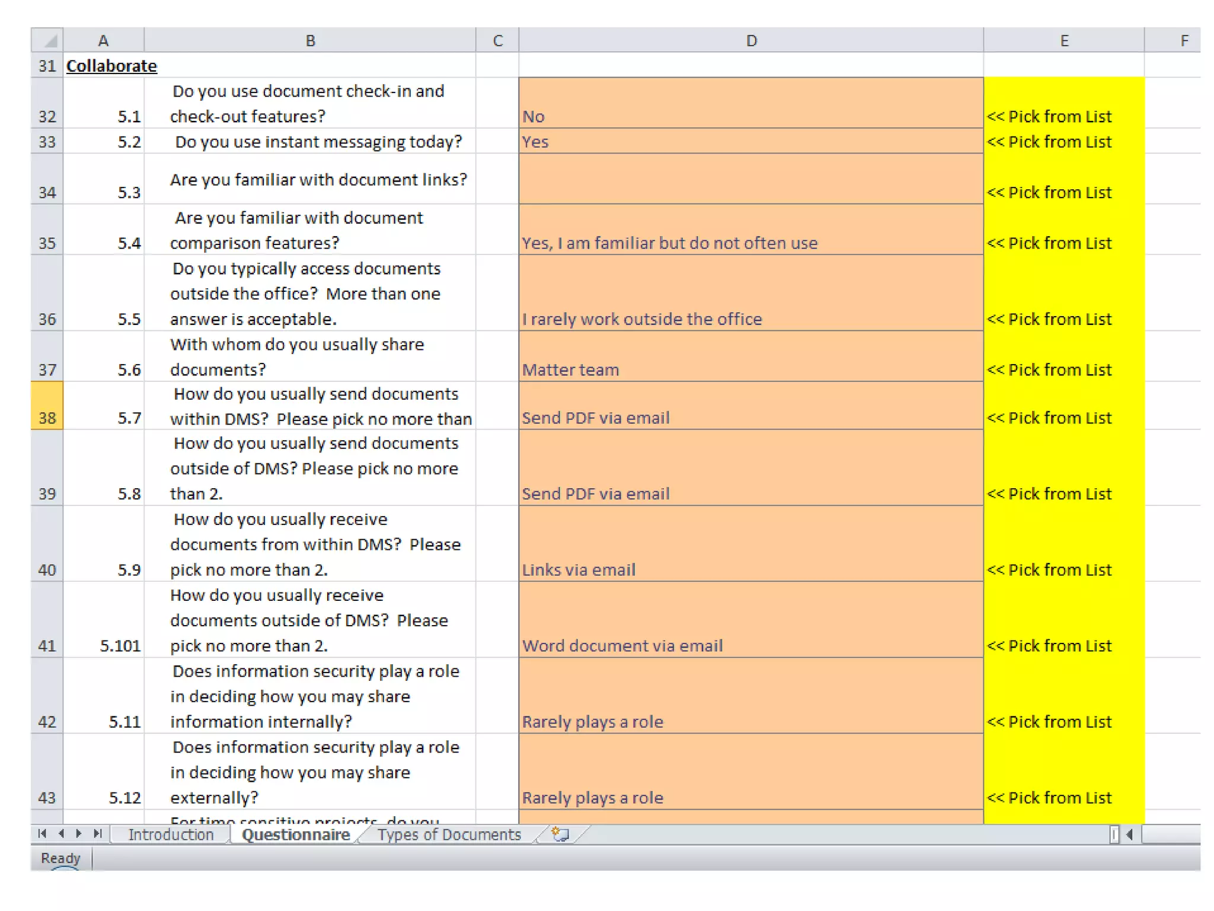The height and width of the screenshot is (911, 1214).
Task: Select the answer cell containing 'Matter team'
Action: (x=750, y=356)
